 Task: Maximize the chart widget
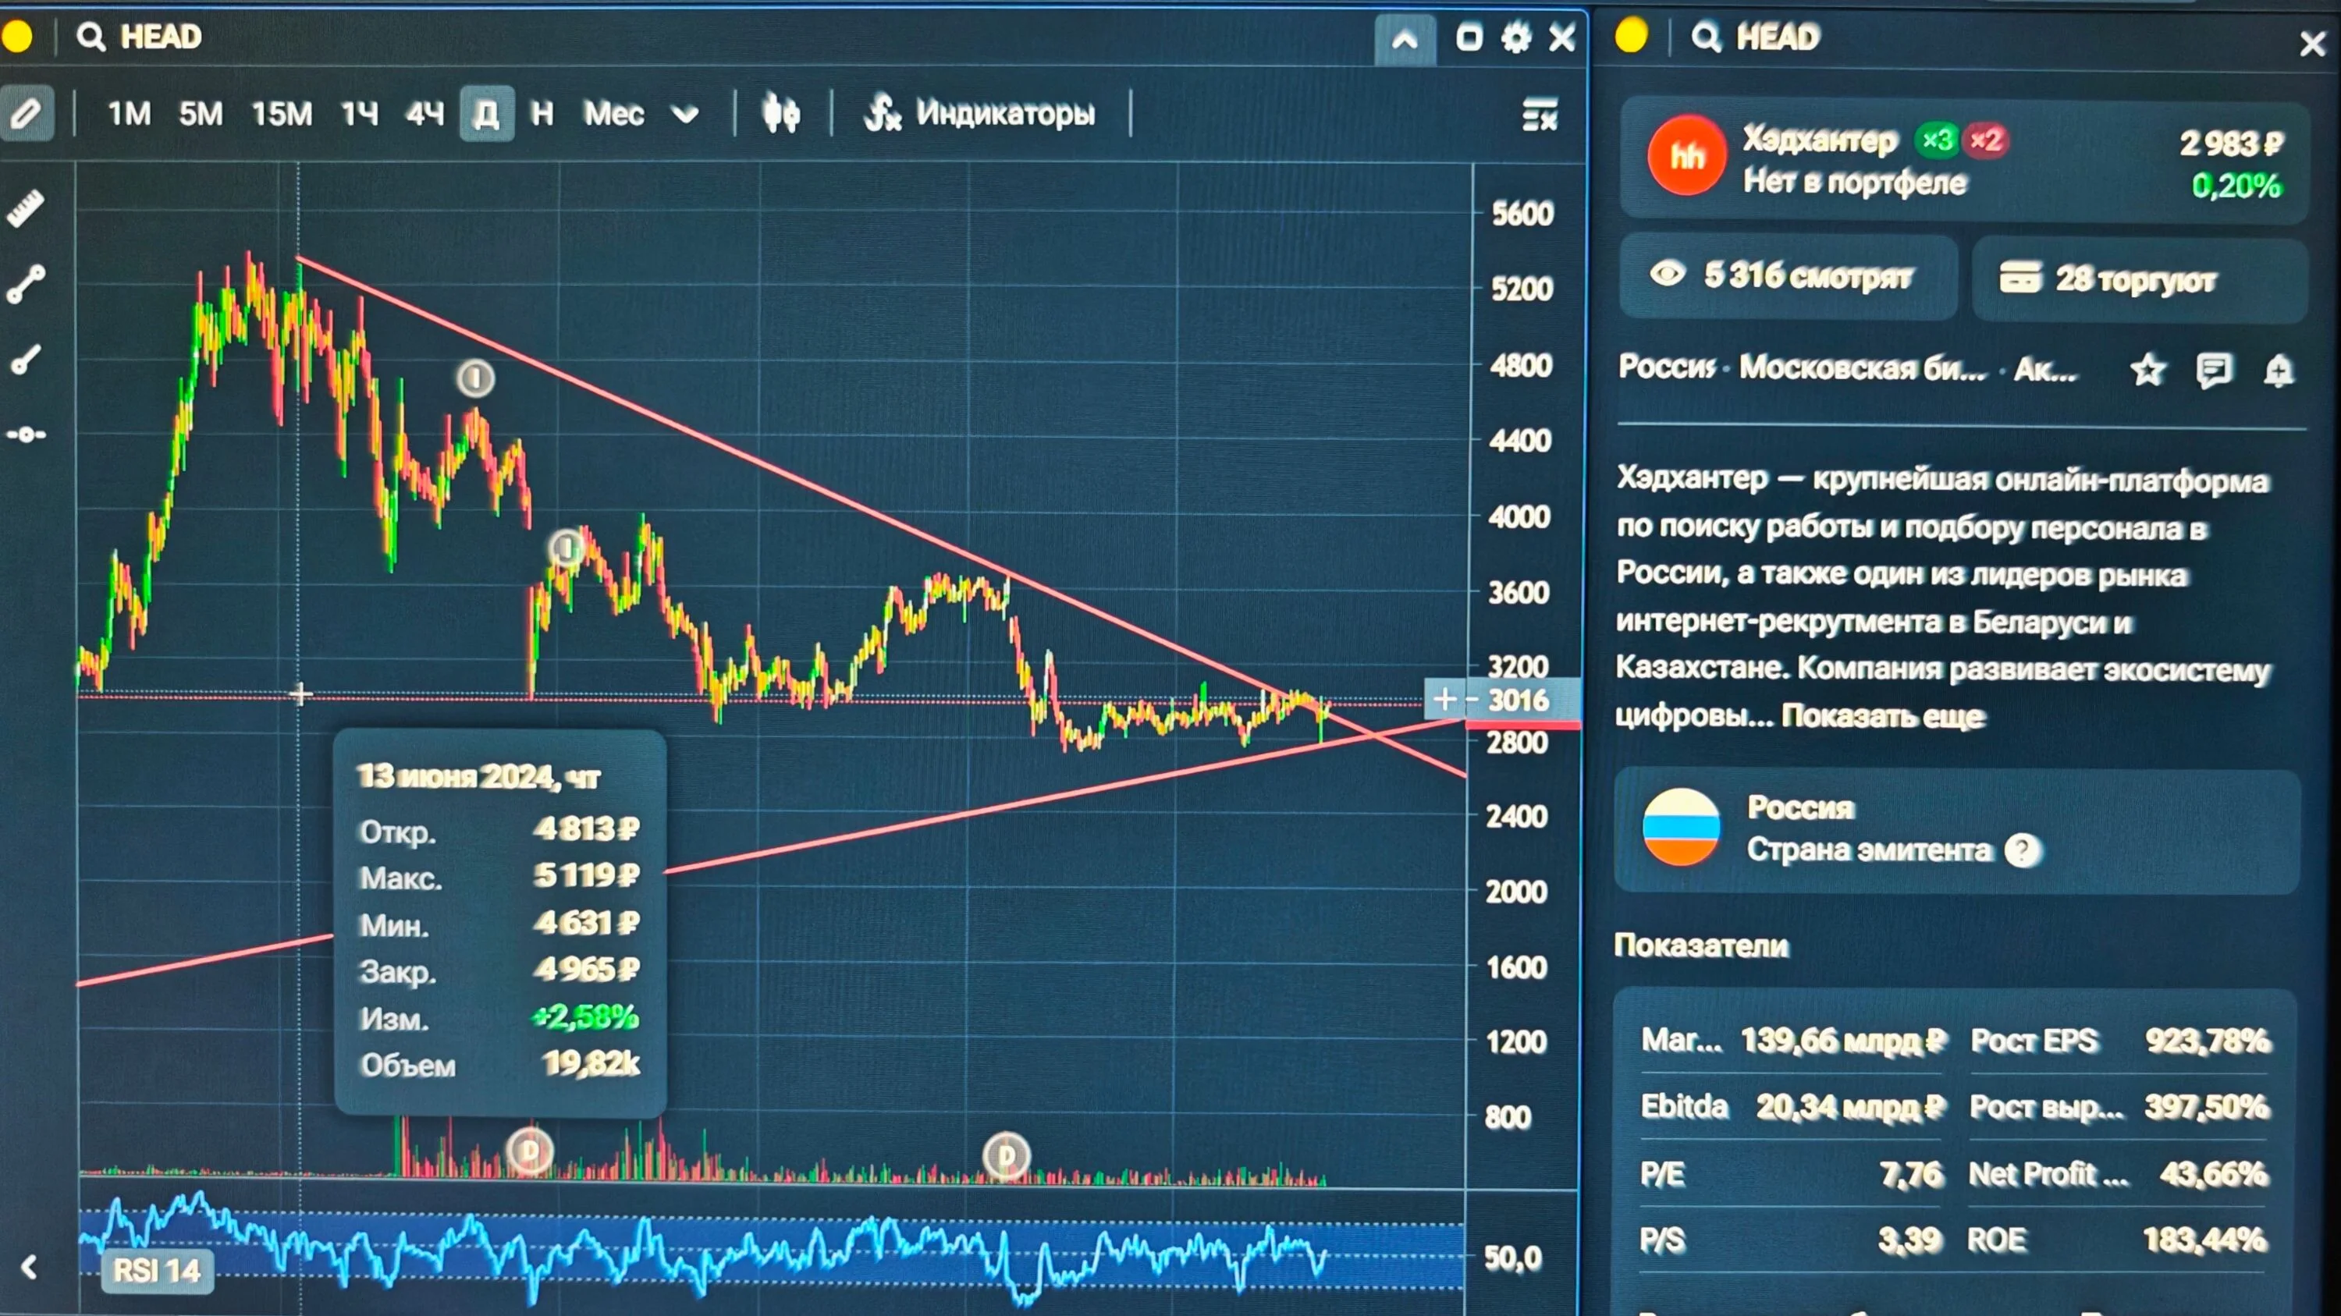pyautogui.click(x=1469, y=38)
